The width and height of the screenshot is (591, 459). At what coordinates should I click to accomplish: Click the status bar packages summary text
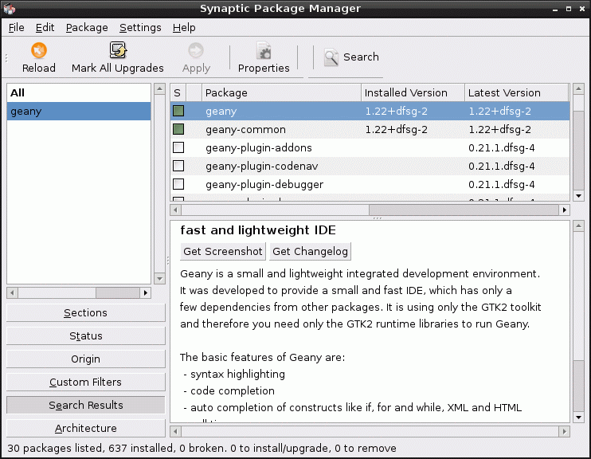202,448
